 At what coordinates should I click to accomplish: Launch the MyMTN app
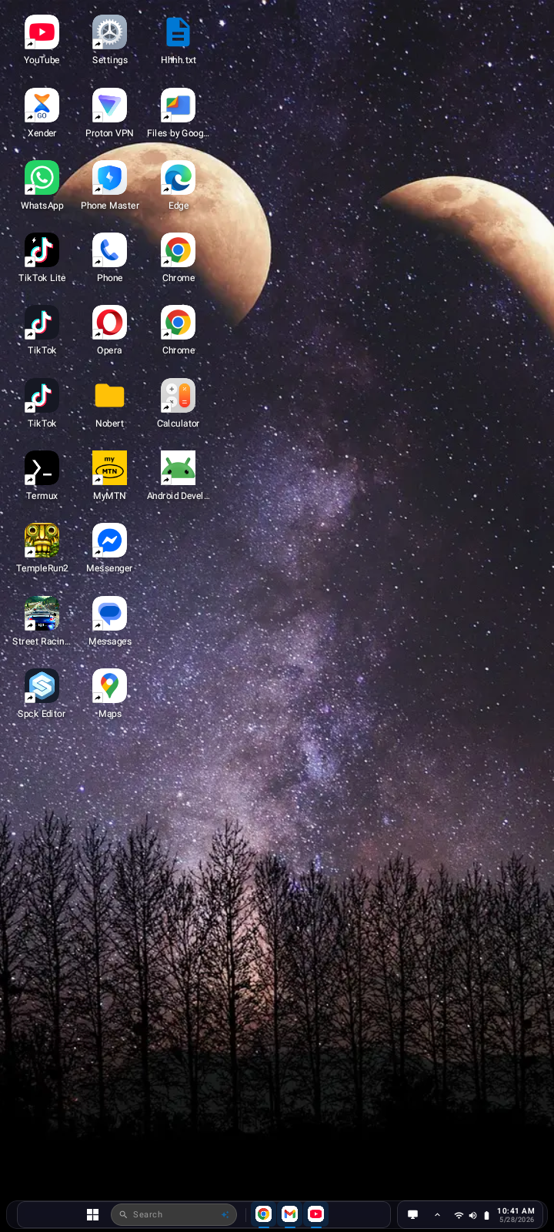pyautogui.click(x=109, y=468)
